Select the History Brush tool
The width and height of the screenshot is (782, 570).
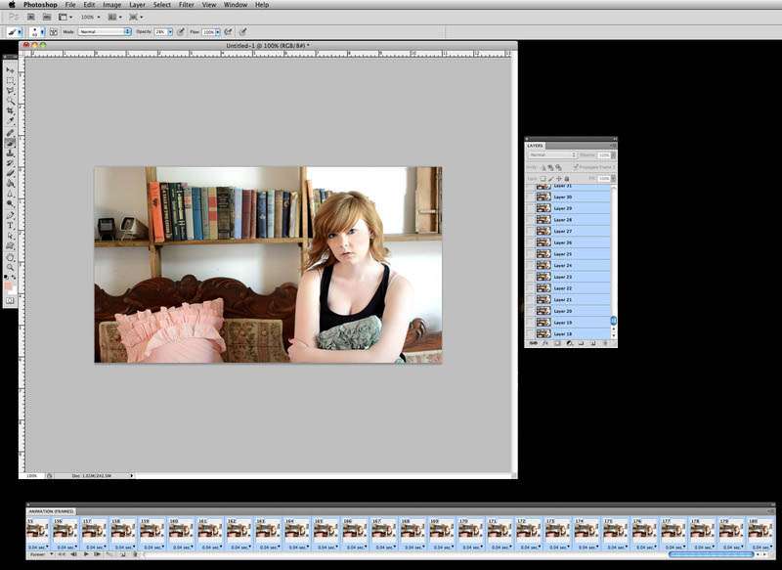pos(10,163)
